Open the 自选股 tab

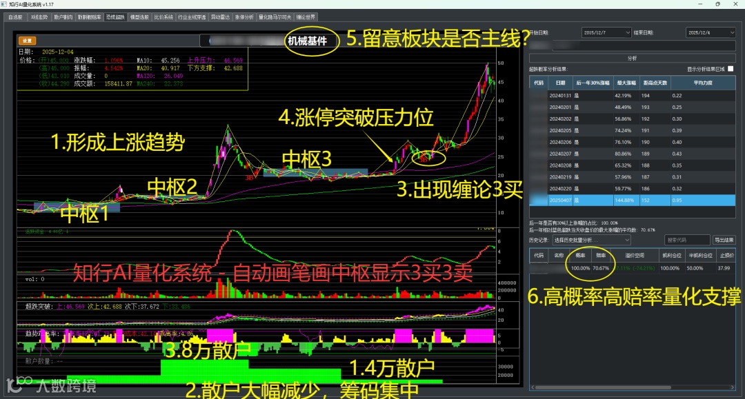point(15,17)
